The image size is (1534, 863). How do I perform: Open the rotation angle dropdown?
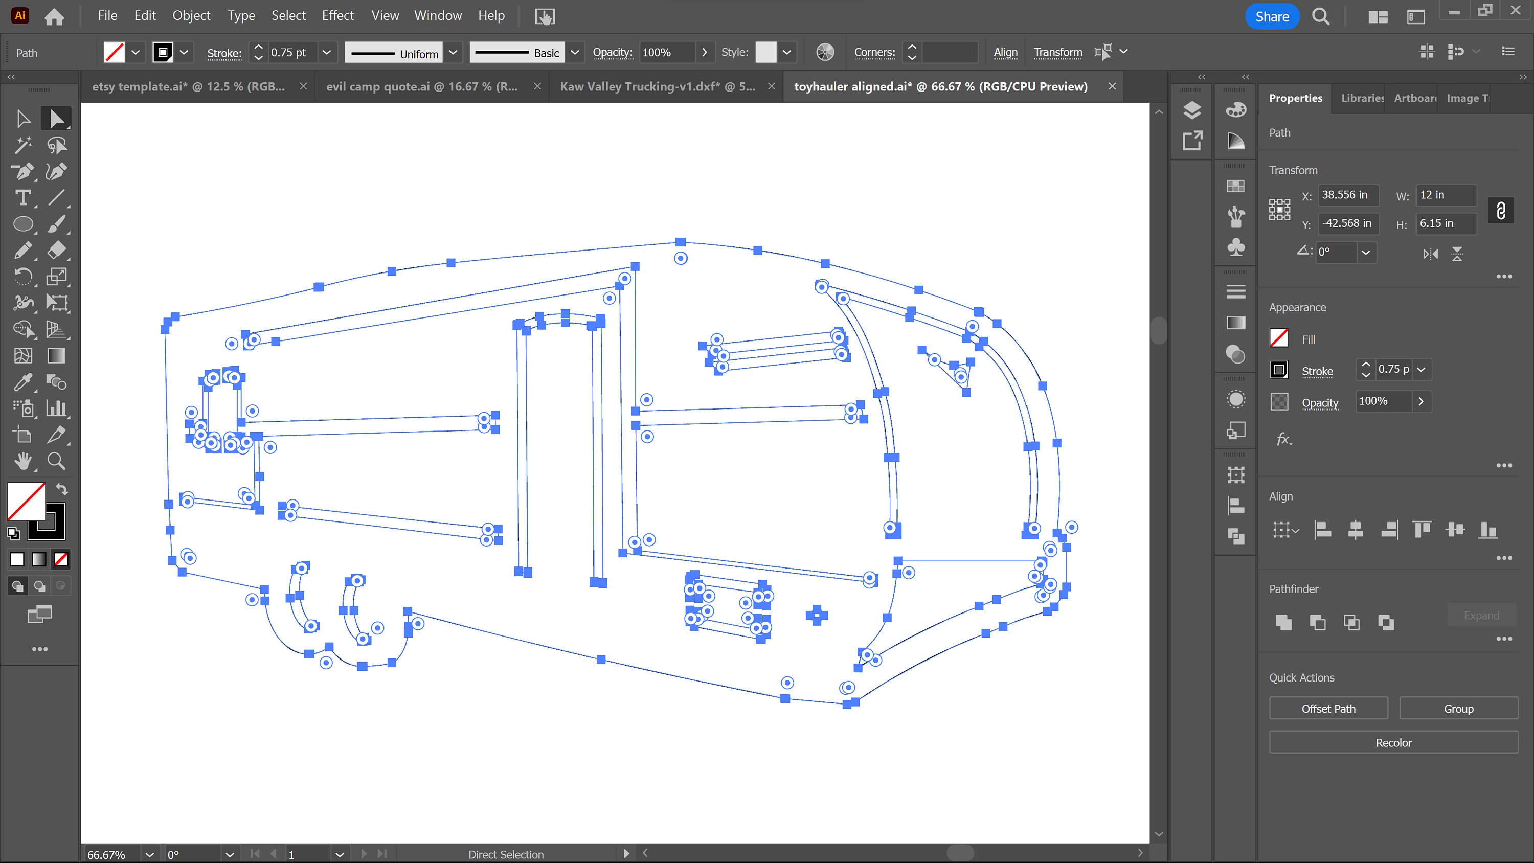[x=1366, y=253]
